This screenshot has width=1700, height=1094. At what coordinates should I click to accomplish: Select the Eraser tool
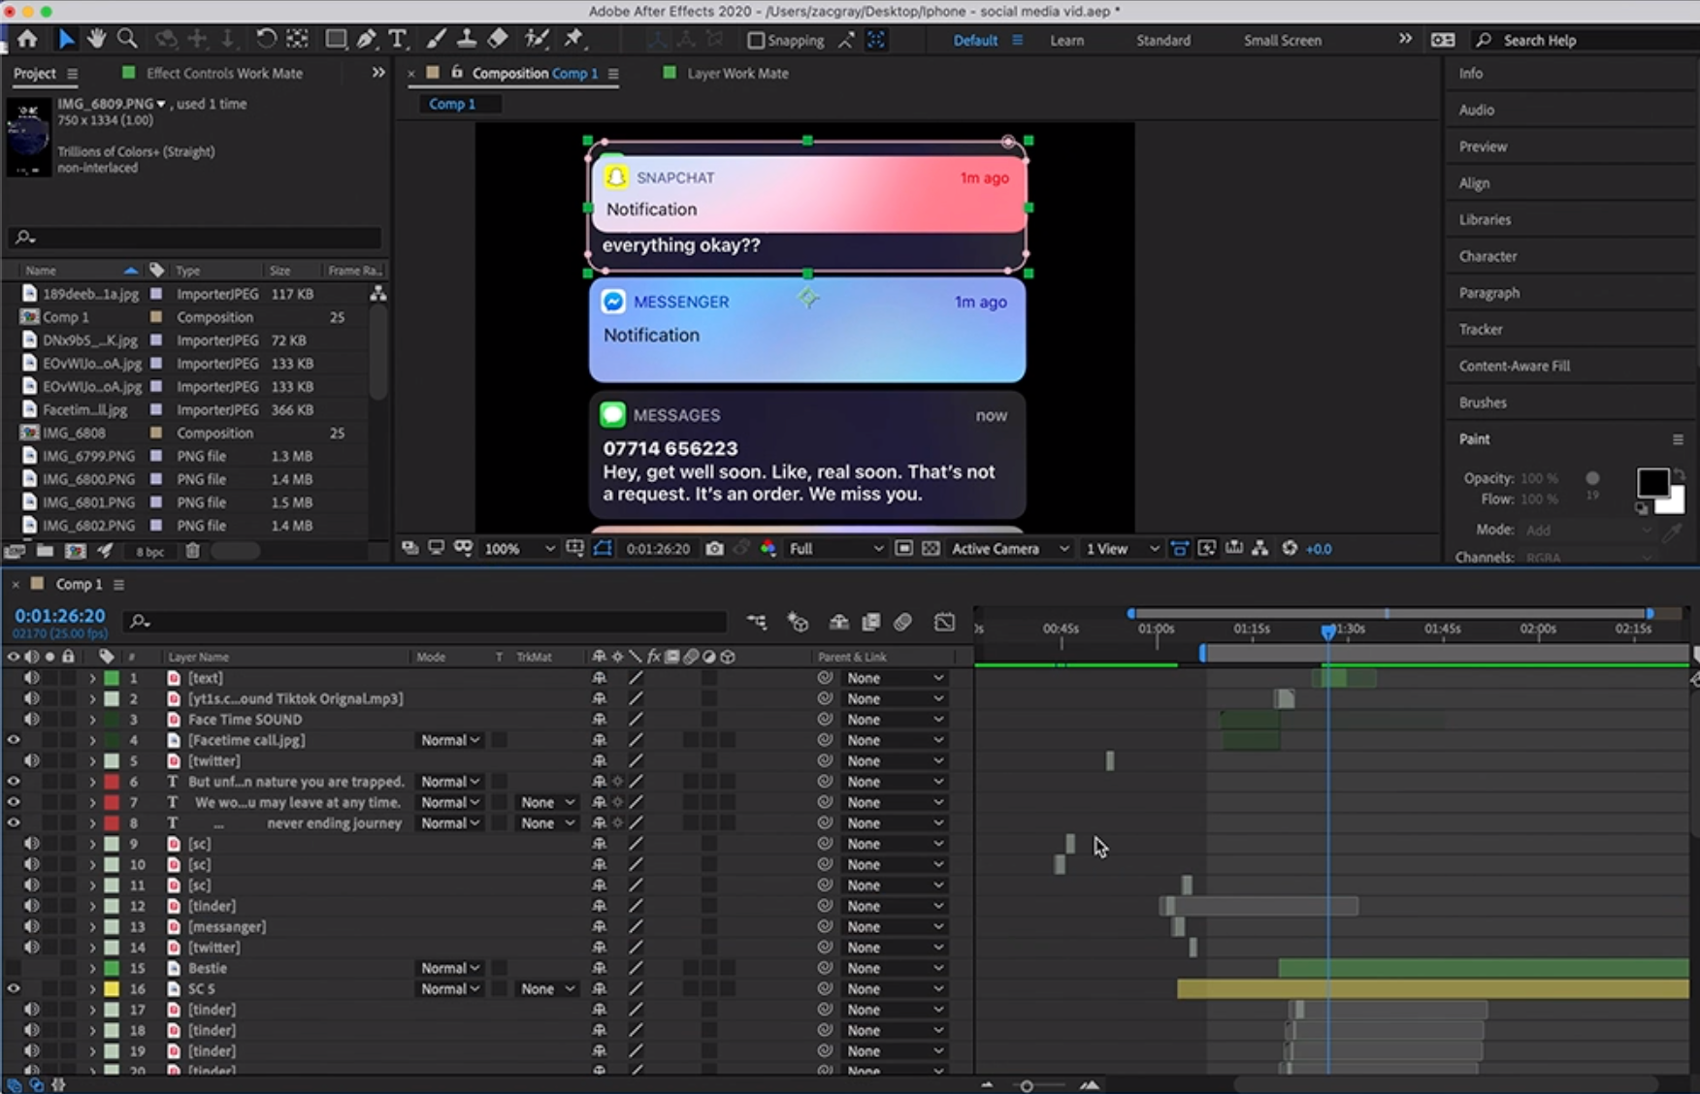[x=498, y=39]
